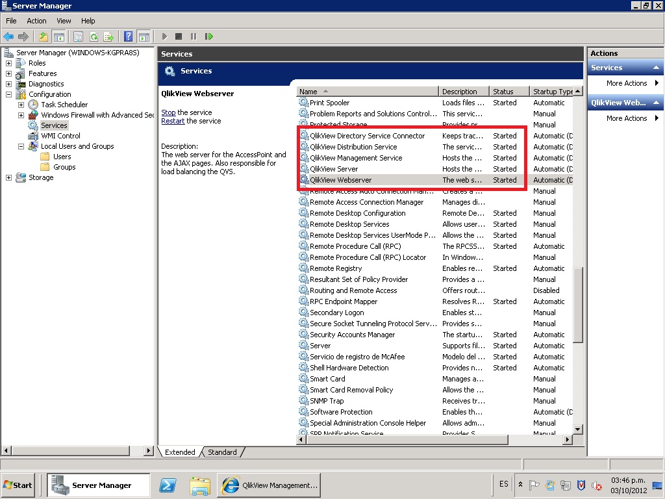Click the Help question mark toolbar icon

(x=129, y=36)
